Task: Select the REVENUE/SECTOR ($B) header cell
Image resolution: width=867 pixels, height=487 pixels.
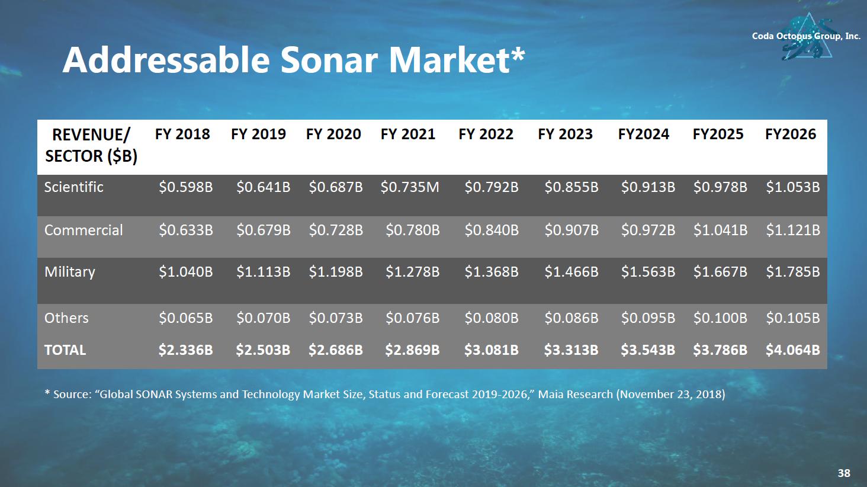Action: point(91,145)
